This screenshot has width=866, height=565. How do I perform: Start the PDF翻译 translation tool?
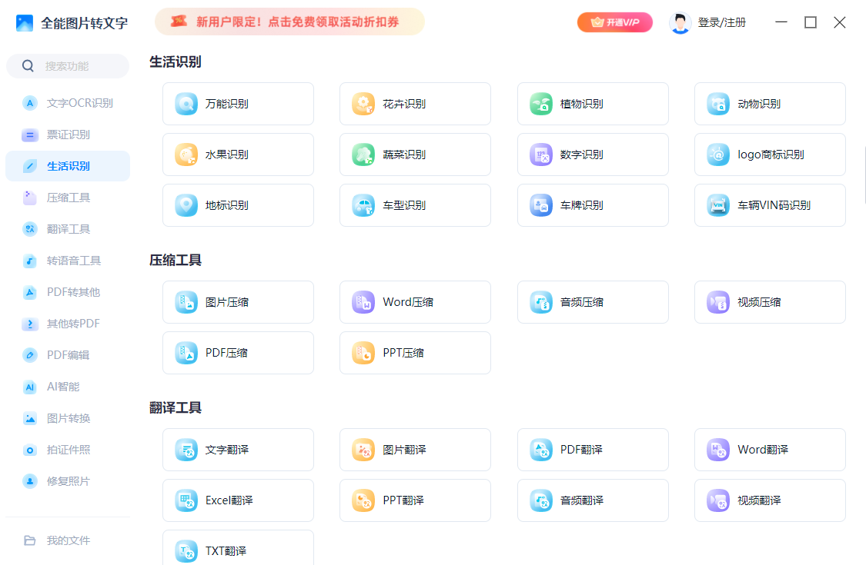coord(592,450)
